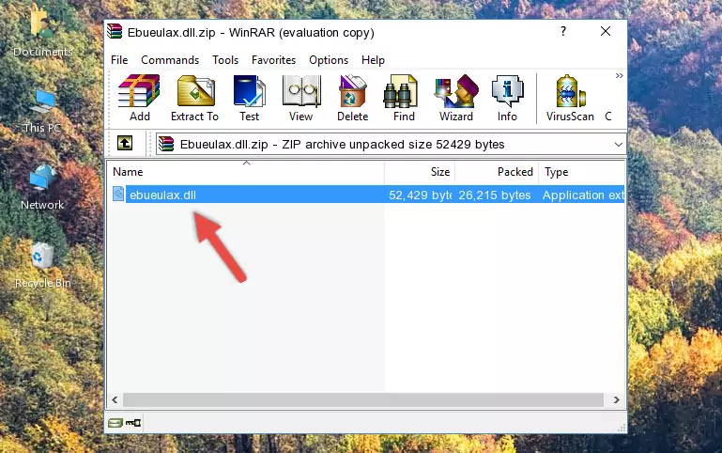Click the Add toolbar icon
The height and width of the screenshot is (453, 722).
coord(139,98)
